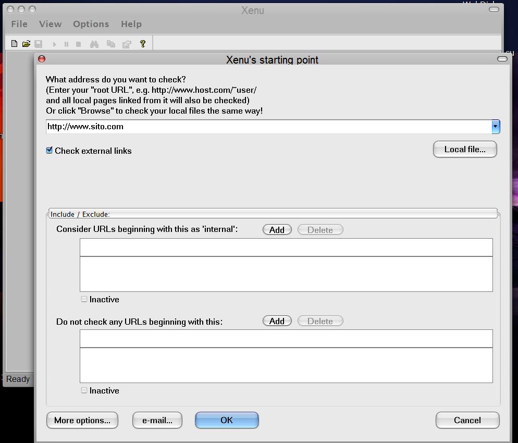Click the yellow question mark Help icon
The image size is (518, 443).
coord(143,44)
